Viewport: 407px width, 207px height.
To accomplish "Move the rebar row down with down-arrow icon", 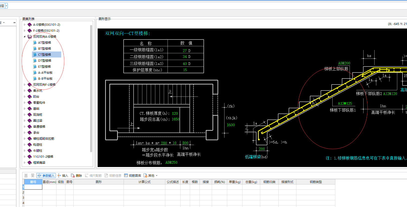I will coord(33,175).
